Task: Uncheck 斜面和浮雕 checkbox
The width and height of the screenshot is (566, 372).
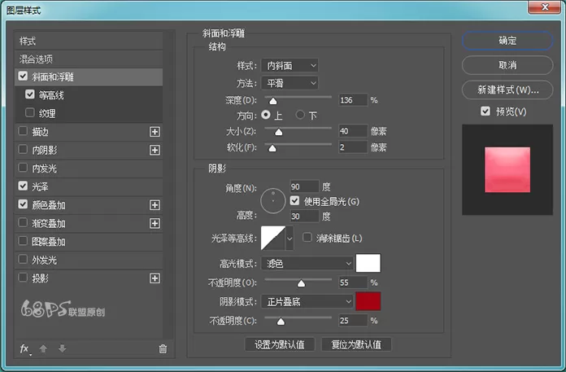Action: [x=23, y=76]
